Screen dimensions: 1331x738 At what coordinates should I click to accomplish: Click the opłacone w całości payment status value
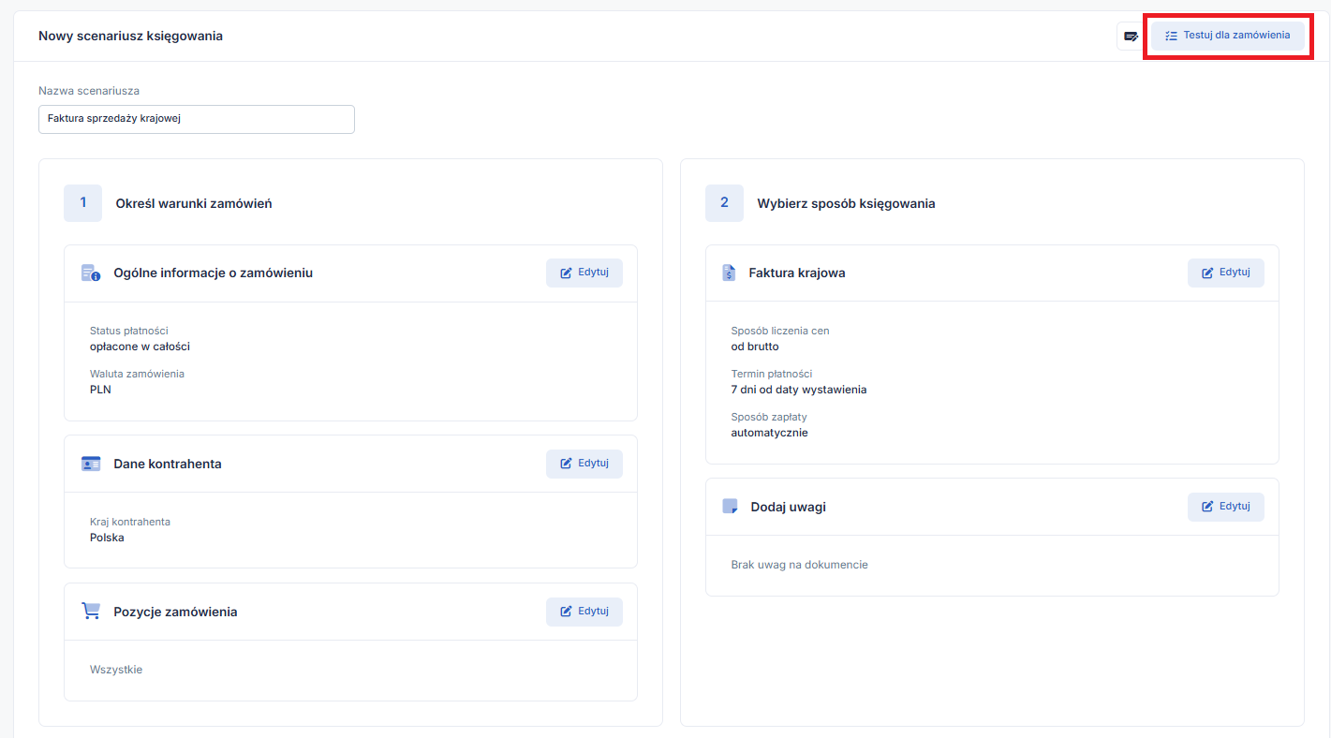tap(140, 347)
